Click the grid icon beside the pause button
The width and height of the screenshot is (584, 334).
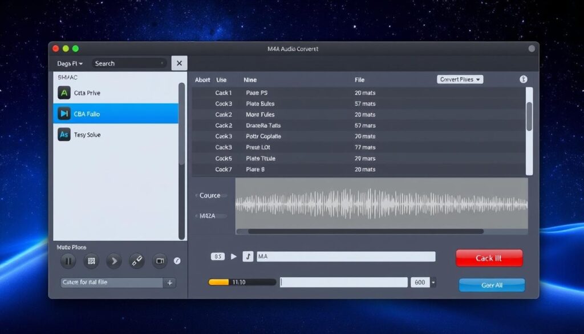[x=90, y=261]
